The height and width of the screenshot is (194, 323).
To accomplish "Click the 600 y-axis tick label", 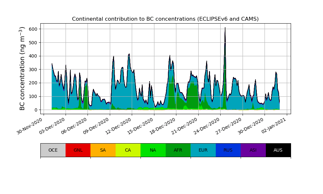I will pyautogui.click(x=33, y=29).
